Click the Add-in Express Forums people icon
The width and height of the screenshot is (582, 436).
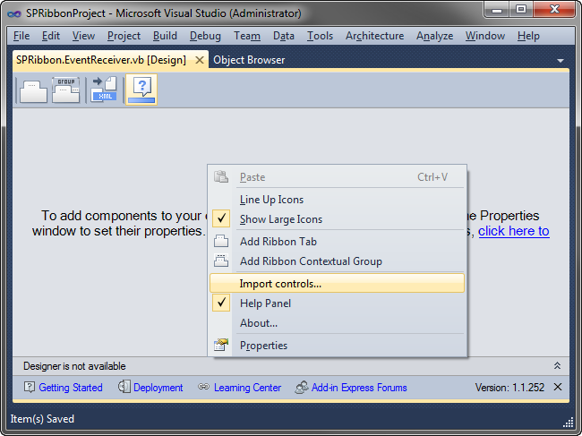(302, 388)
